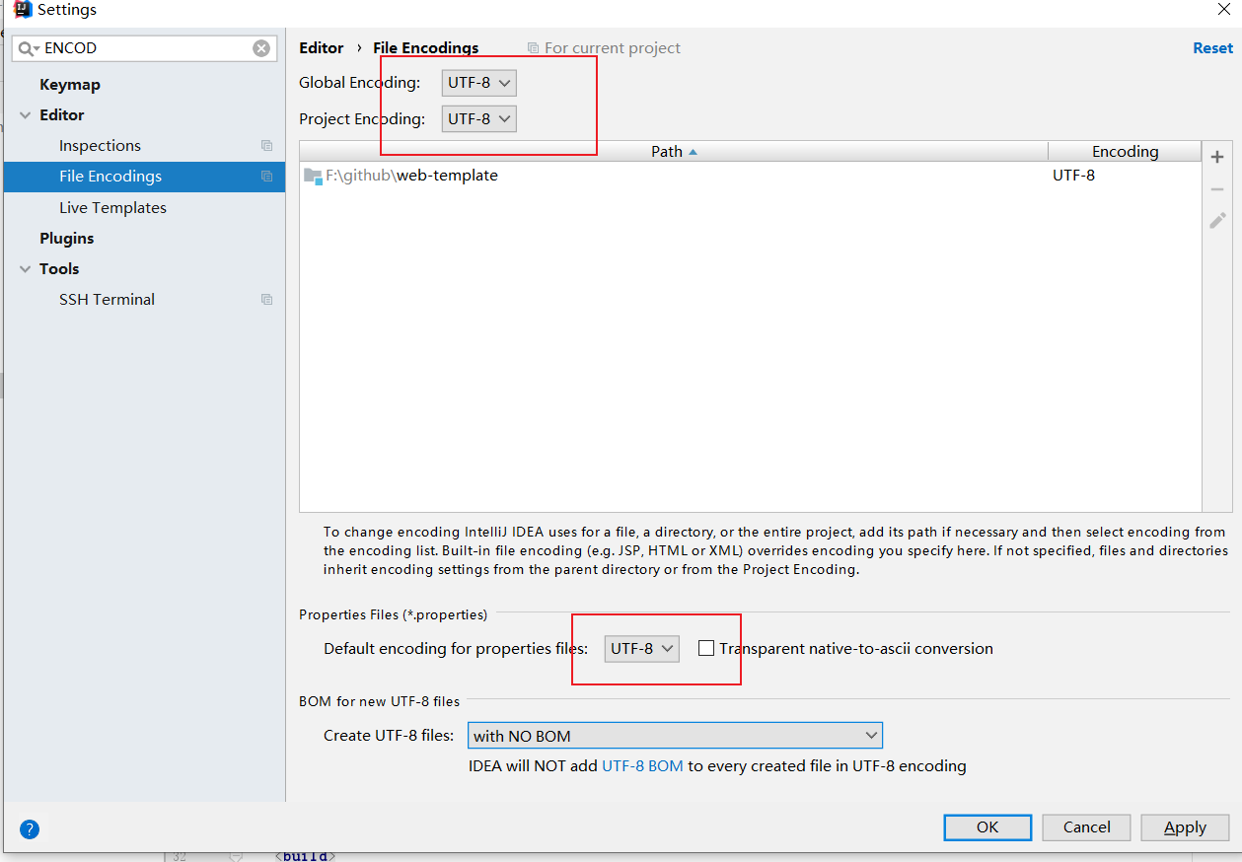The width and height of the screenshot is (1242, 862).
Task: Expand the Create UTF-8 files combo box
Action: point(675,736)
